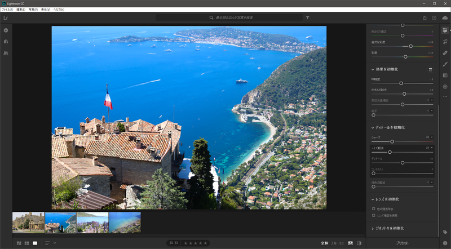The height and width of the screenshot is (249, 451).
Task: Open the three-dot more options menu
Action: [445, 96]
